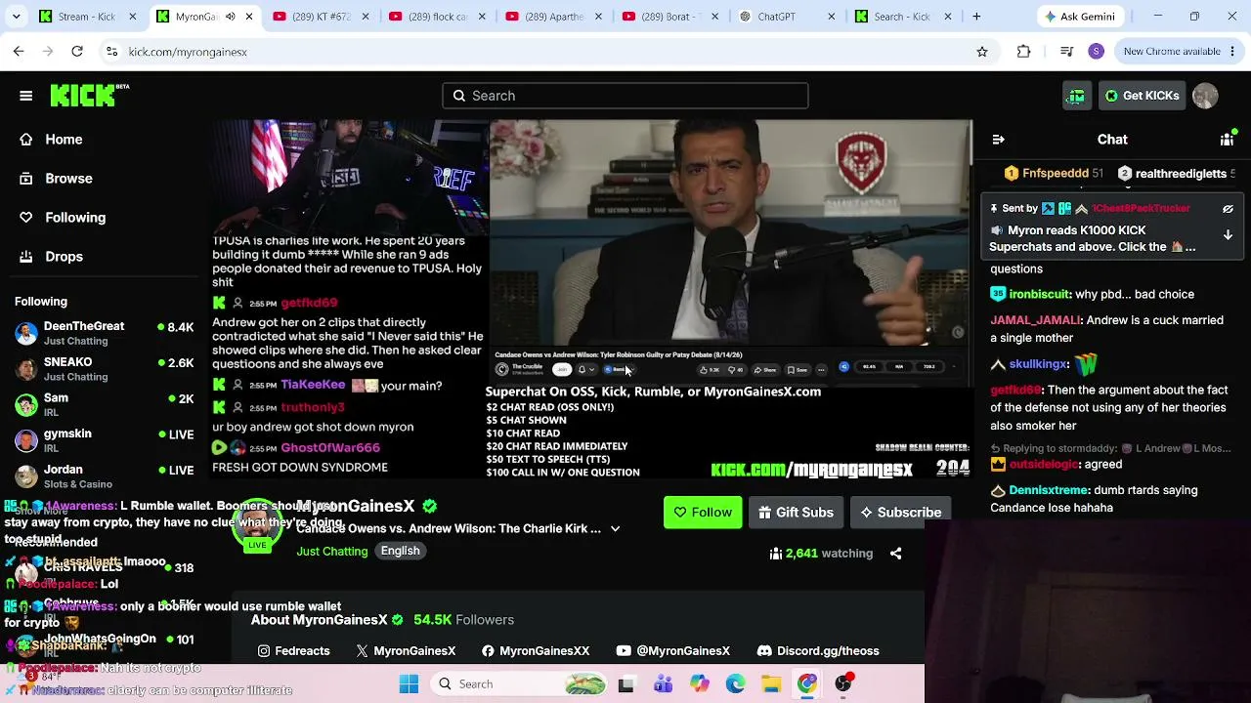This screenshot has width=1251, height=703.
Task: Open Jordan Slots & Casino channel
Action: click(x=104, y=476)
